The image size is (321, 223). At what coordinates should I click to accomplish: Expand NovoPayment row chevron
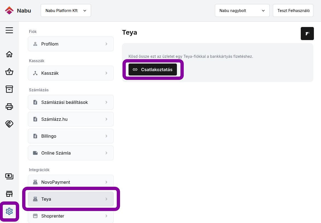pyautogui.click(x=106, y=182)
